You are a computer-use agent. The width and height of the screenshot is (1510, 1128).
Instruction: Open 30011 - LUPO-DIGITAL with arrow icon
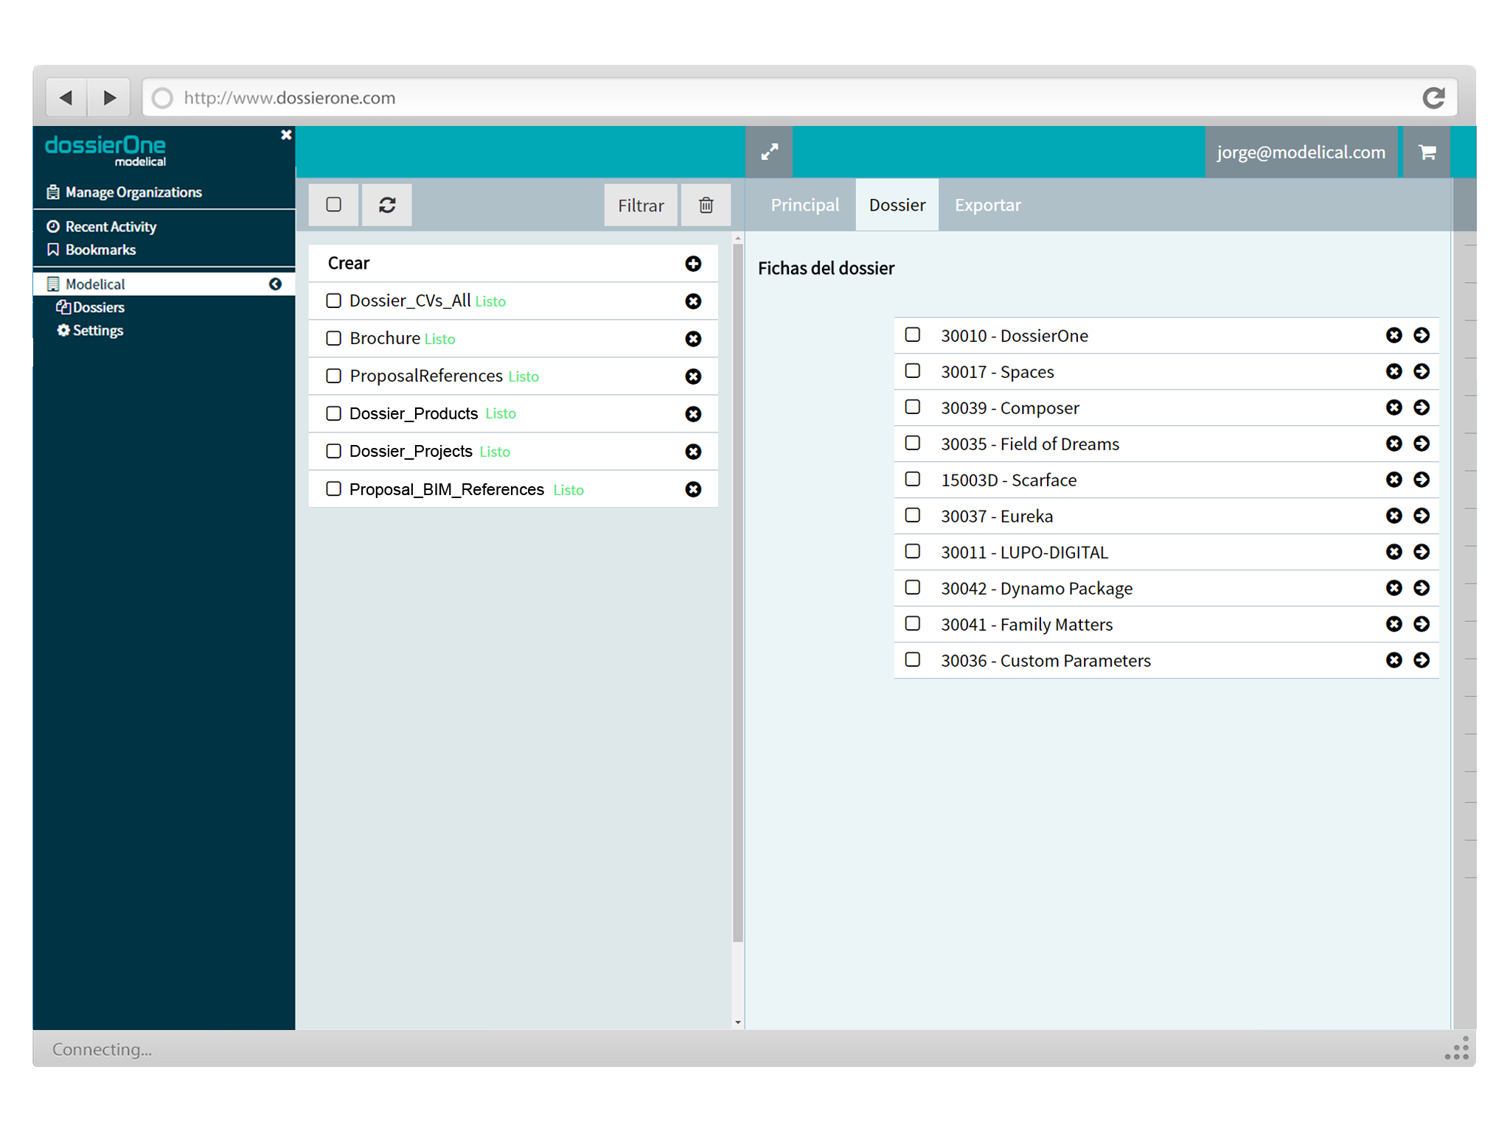coord(1422,552)
